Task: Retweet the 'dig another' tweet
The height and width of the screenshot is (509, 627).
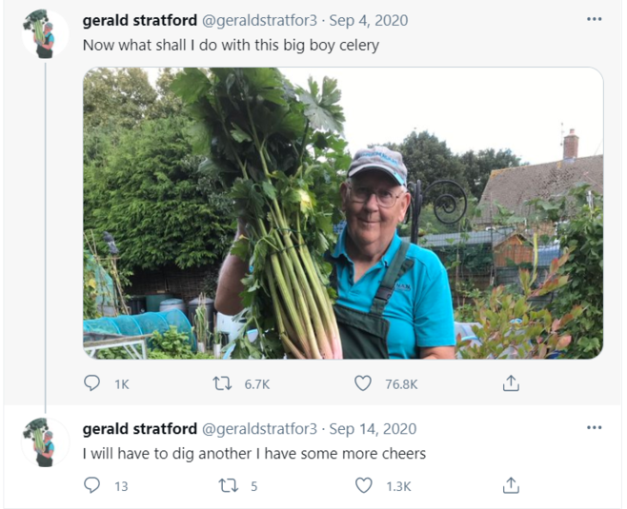Action: pyautogui.click(x=228, y=486)
